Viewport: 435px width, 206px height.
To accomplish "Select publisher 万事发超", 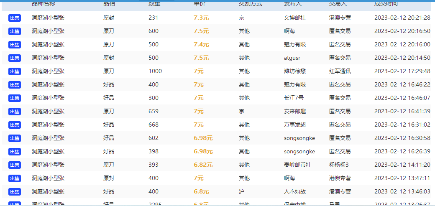I will [x=295, y=125].
